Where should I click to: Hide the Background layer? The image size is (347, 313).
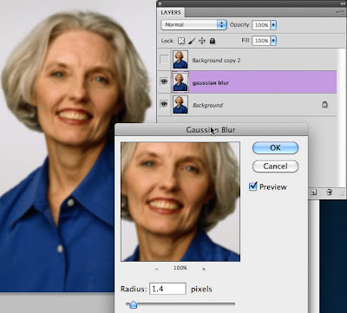pyautogui.click(x=164, y=104)
